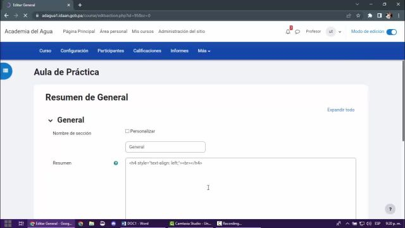
Task: Open Área personal
Action: pyautogui.click(x=113, y=31)
